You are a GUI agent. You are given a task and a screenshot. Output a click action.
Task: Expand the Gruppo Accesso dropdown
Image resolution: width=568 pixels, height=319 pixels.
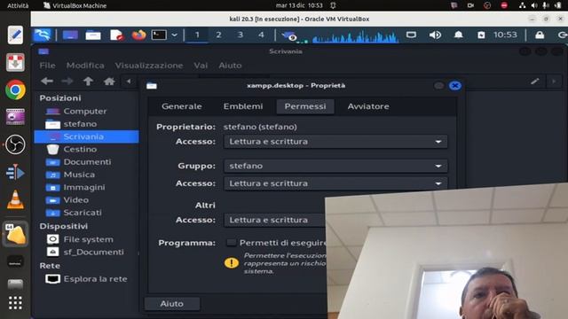pyautogui.click(x=335, y=183)
